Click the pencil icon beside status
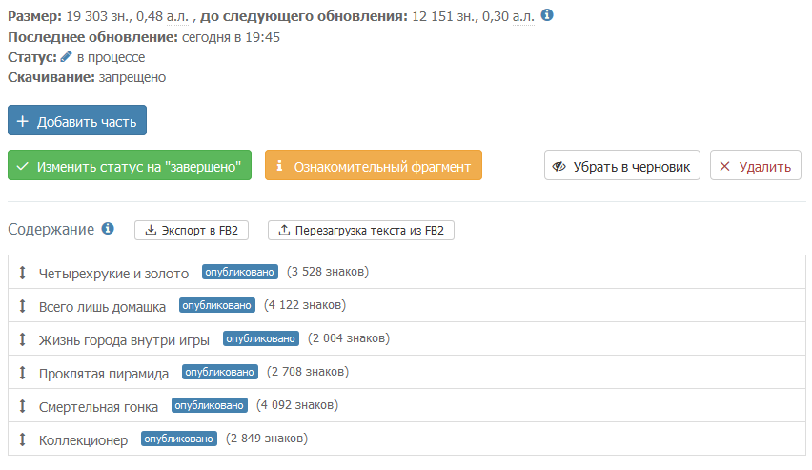This screenshot has width=812, height=470. [66, 57]
